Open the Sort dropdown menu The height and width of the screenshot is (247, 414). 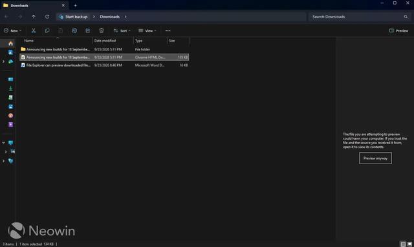click(122, 30)
